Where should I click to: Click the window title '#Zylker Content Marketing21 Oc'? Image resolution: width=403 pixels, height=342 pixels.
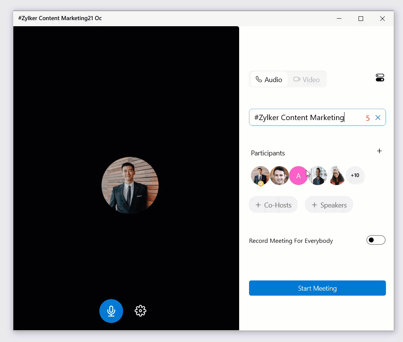pyautogui.click(x=60, y=18)
